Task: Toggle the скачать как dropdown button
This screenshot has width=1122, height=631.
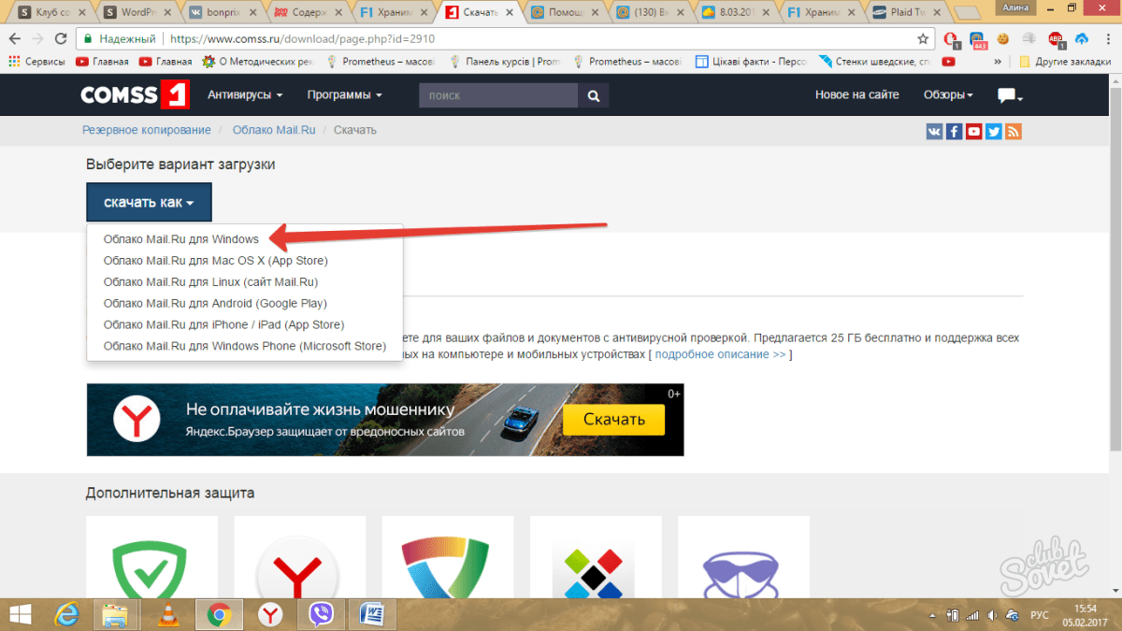Action: tap(149, 203)
